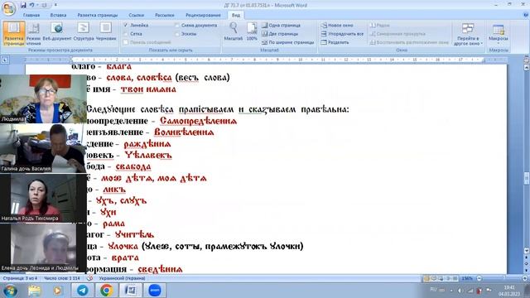Screen dimensions: 530x298
Task: Split the window (Разделить)
Action: click(x=335, y=42)
